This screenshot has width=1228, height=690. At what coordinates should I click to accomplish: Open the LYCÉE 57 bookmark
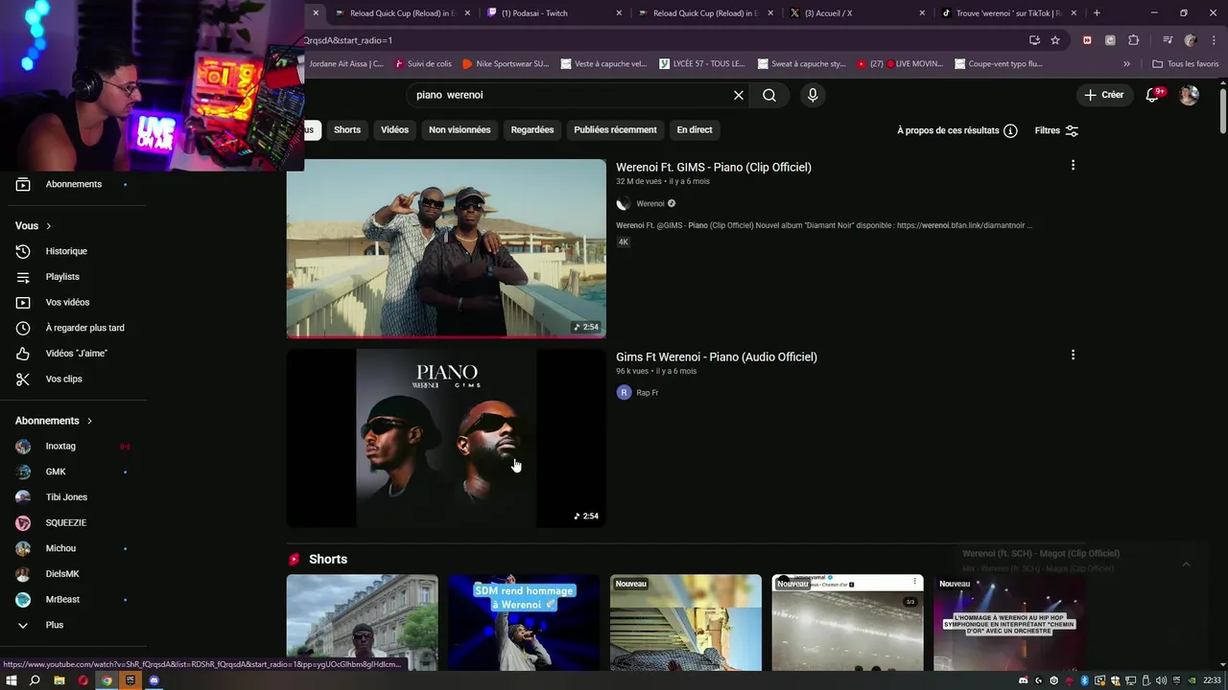[x=702, y=64]
